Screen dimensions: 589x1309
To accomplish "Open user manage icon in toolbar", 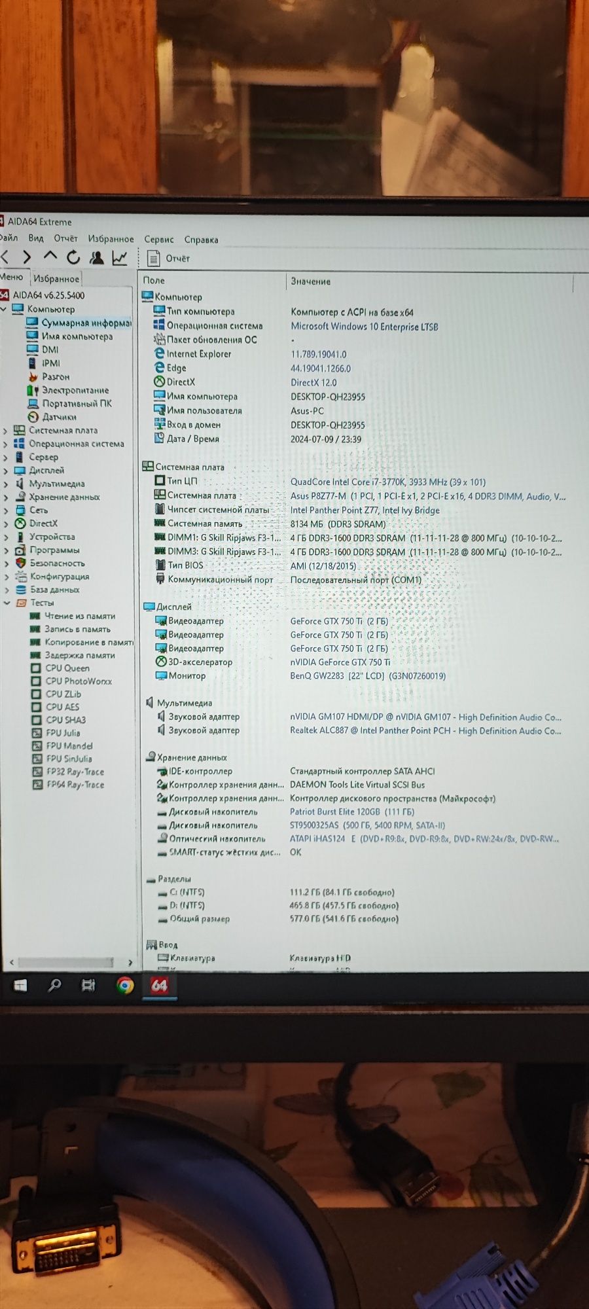I will point(97,257).
